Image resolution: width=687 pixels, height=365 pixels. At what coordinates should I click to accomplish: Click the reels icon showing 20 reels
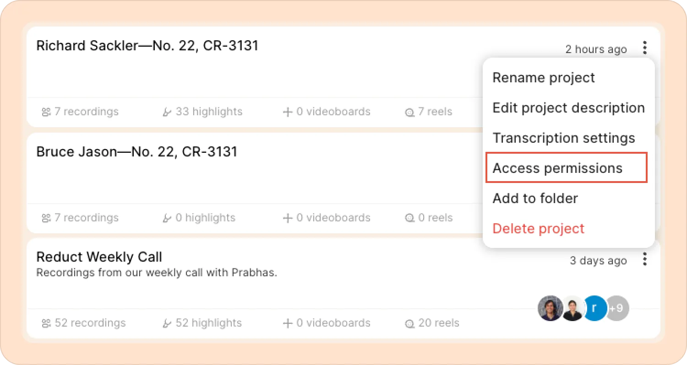click(x=409, y=323)
